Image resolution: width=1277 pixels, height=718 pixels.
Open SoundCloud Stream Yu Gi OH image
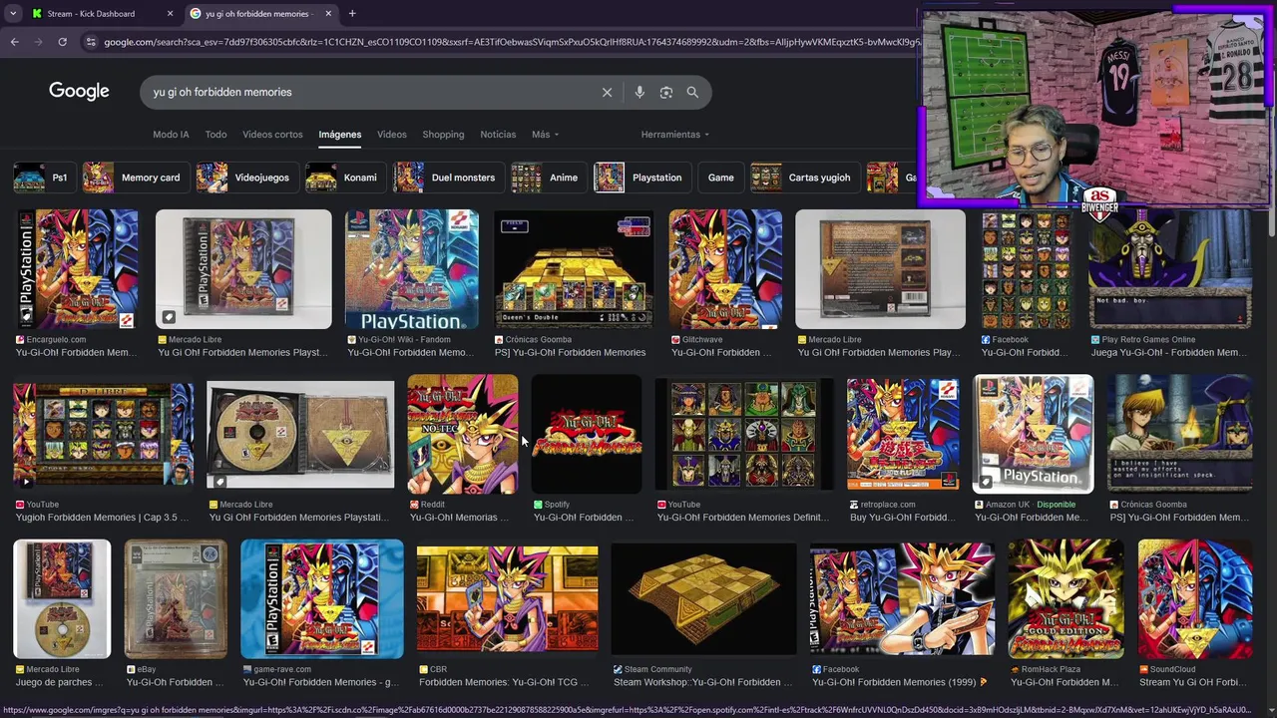1195,598
